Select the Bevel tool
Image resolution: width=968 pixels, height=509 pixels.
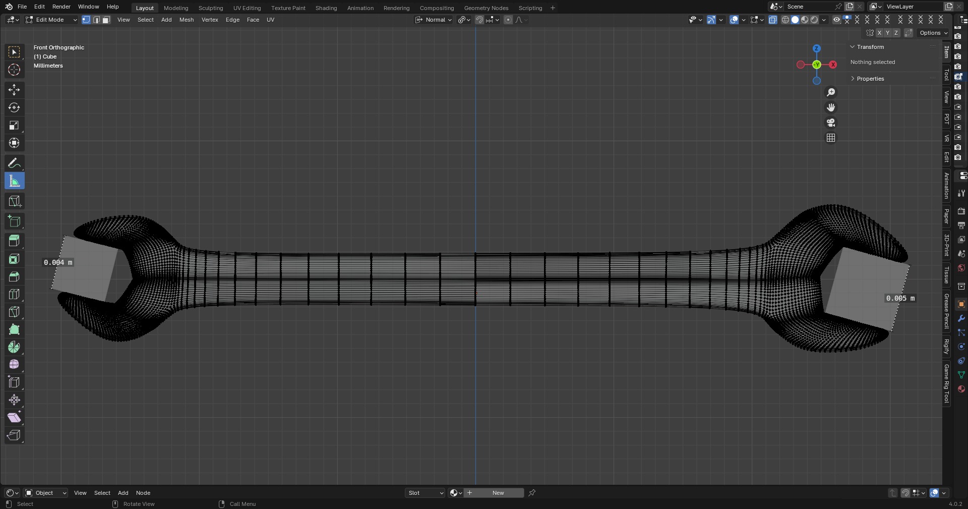click(x=14, y=276)
